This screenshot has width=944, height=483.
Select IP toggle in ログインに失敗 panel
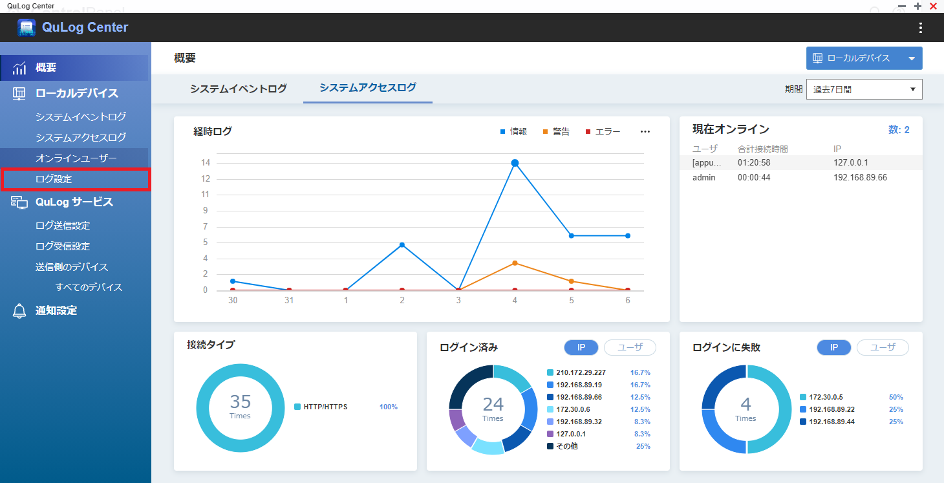pos(834,348)
